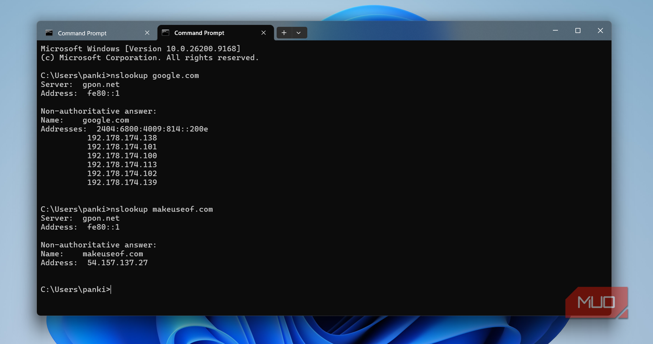The image size is (653, 344).
Task: Open a new tab with plus button
Action: click(x=284, y=33)
